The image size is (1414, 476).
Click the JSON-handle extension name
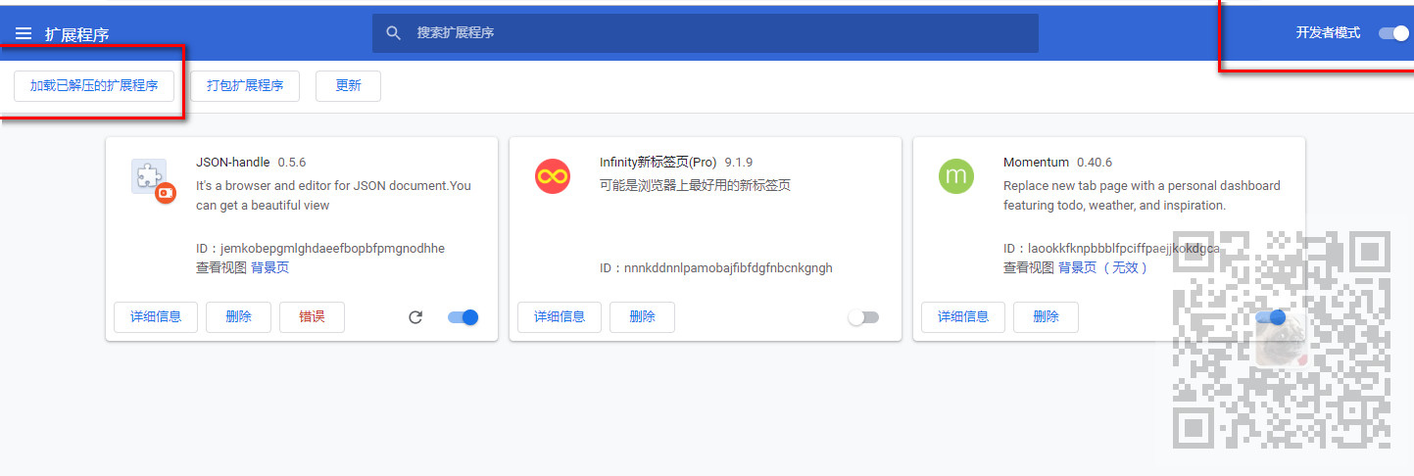point(233,162)
